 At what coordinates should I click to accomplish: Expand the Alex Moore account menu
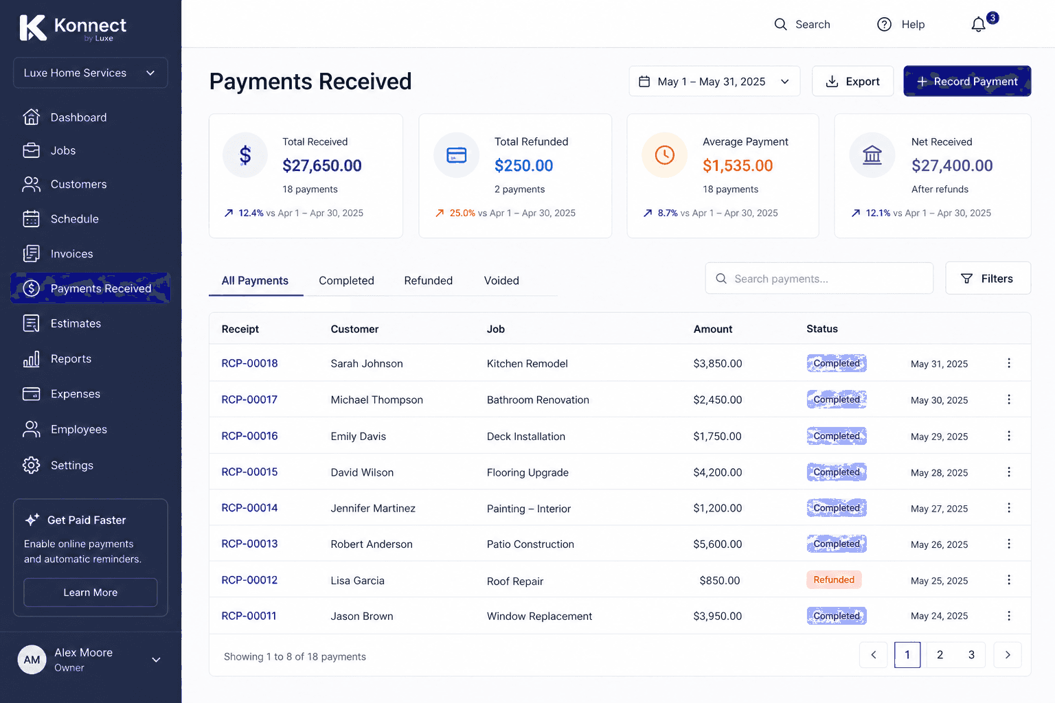(91, 660)
